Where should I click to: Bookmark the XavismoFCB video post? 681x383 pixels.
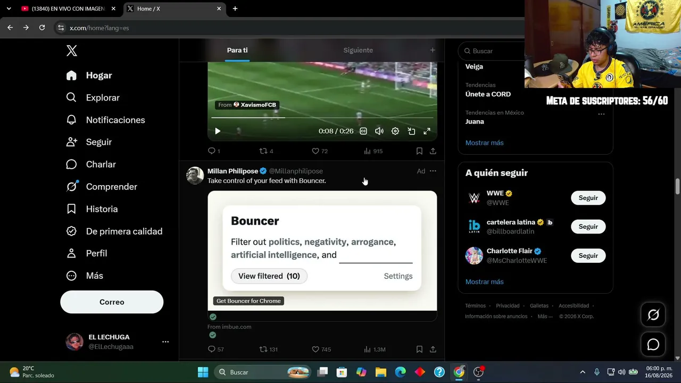click(419, 151)
